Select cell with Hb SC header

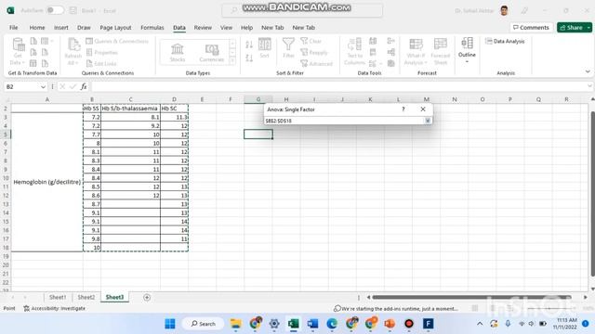point(174,109)
